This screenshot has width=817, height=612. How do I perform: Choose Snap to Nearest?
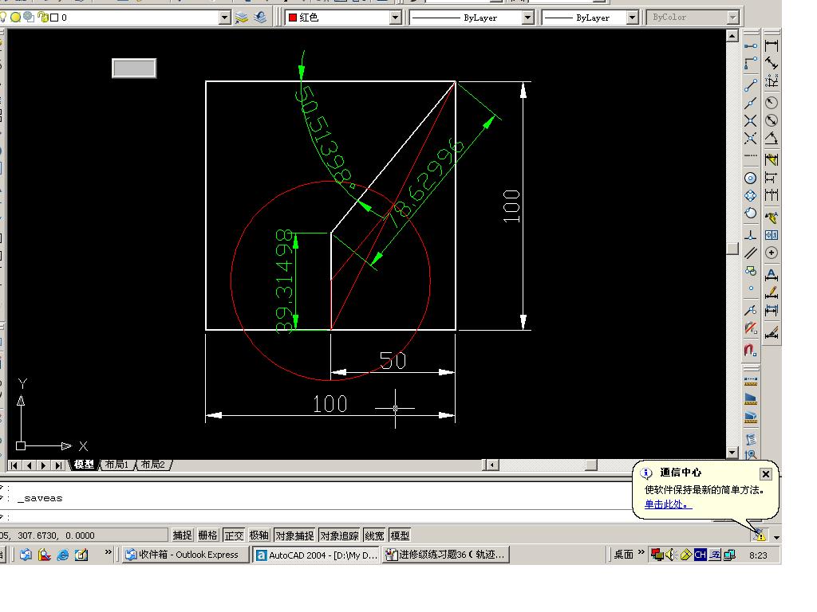(x=750, y=310)
